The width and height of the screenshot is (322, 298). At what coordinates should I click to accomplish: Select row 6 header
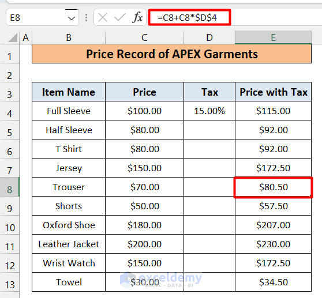click(9, 149)
